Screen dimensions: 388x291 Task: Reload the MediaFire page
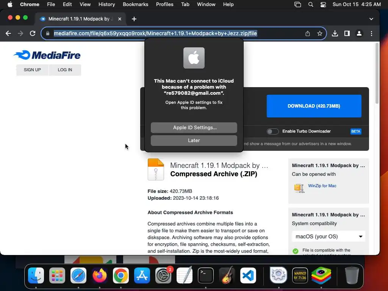(x=33, y=33)
